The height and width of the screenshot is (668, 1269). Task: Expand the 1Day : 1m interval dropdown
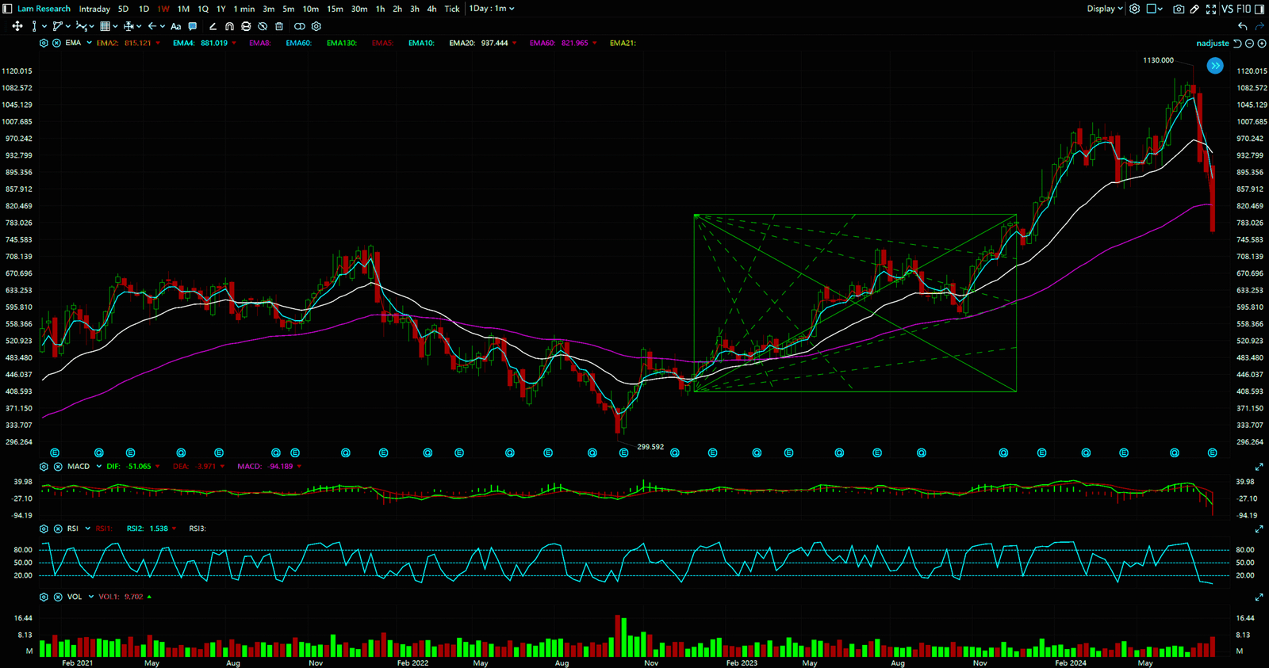(x=492, y=9)
